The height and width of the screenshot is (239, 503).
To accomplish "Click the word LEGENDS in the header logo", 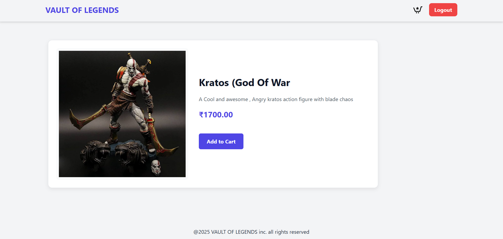I will pos(101,10).
